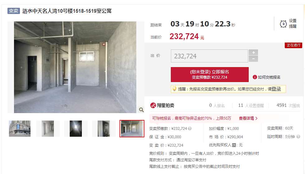This screenshot has width=305, height=174.
Task: Select the building exterior thumbnail
Action: pos(20,129)
